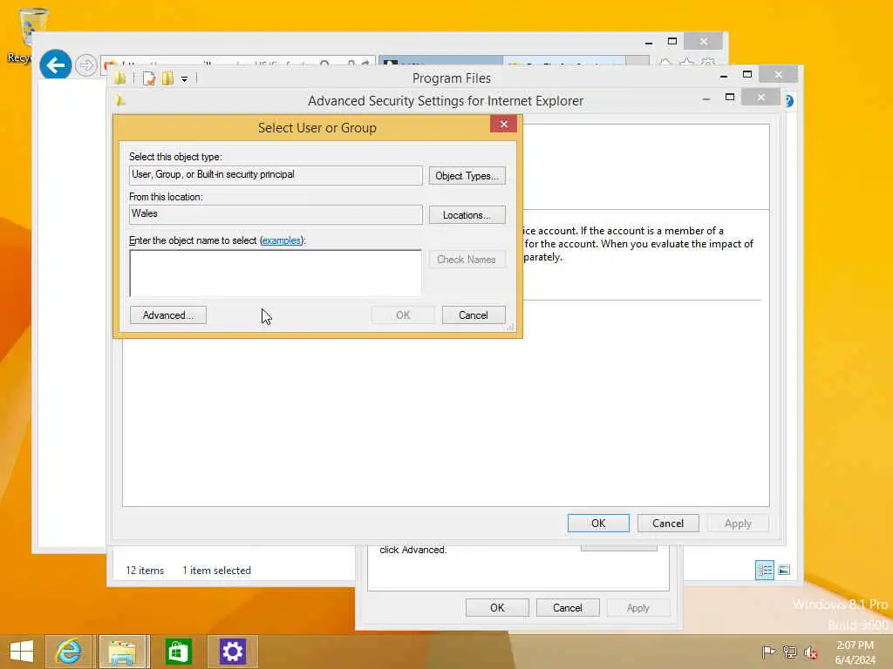Select the first Internet Explorer tab
This screenshot has height=669, width=893.
click(x=440, y=62)
